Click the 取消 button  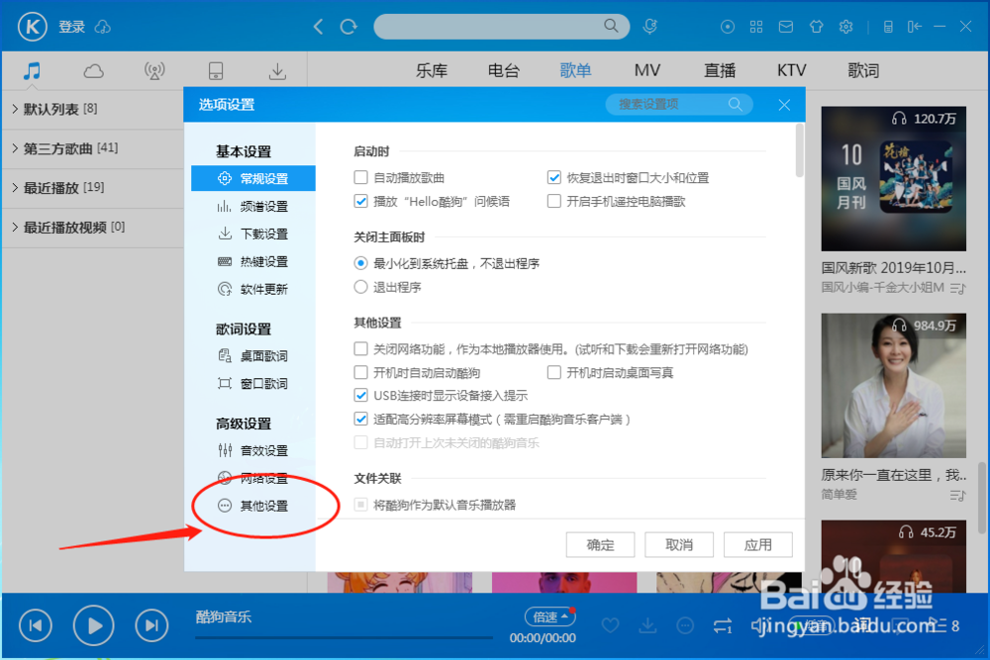click(x=679, y=544)
